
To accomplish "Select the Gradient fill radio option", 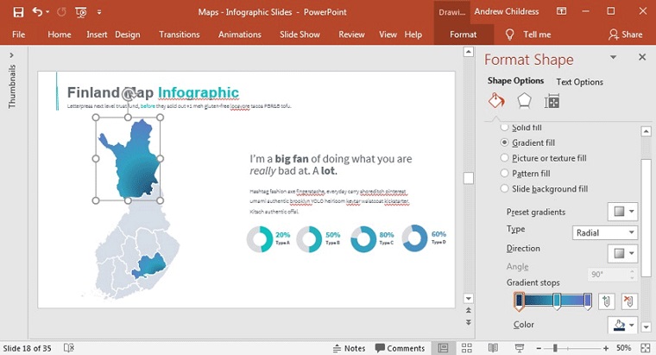I will pyautogui.click(x=505, y=143).
